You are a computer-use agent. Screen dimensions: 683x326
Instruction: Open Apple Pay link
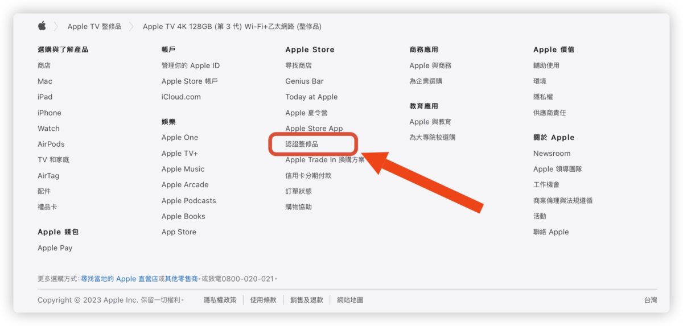point(55,248)
